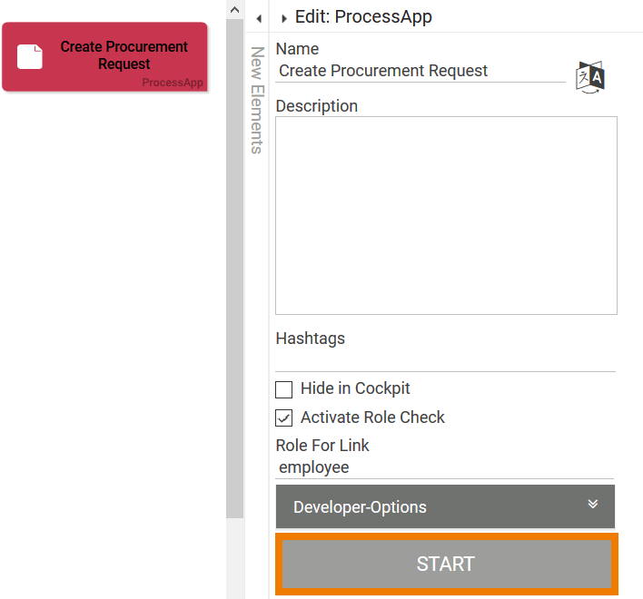
Task: Click the Role For Link field
Action: pyautogui.click(x=444, y=468)
